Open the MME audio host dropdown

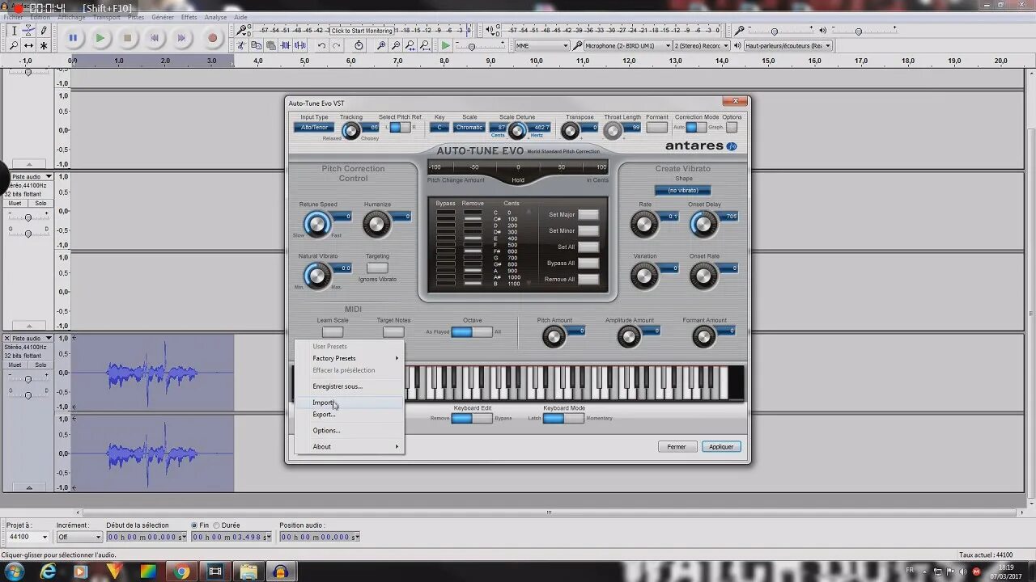pos(543,46)
